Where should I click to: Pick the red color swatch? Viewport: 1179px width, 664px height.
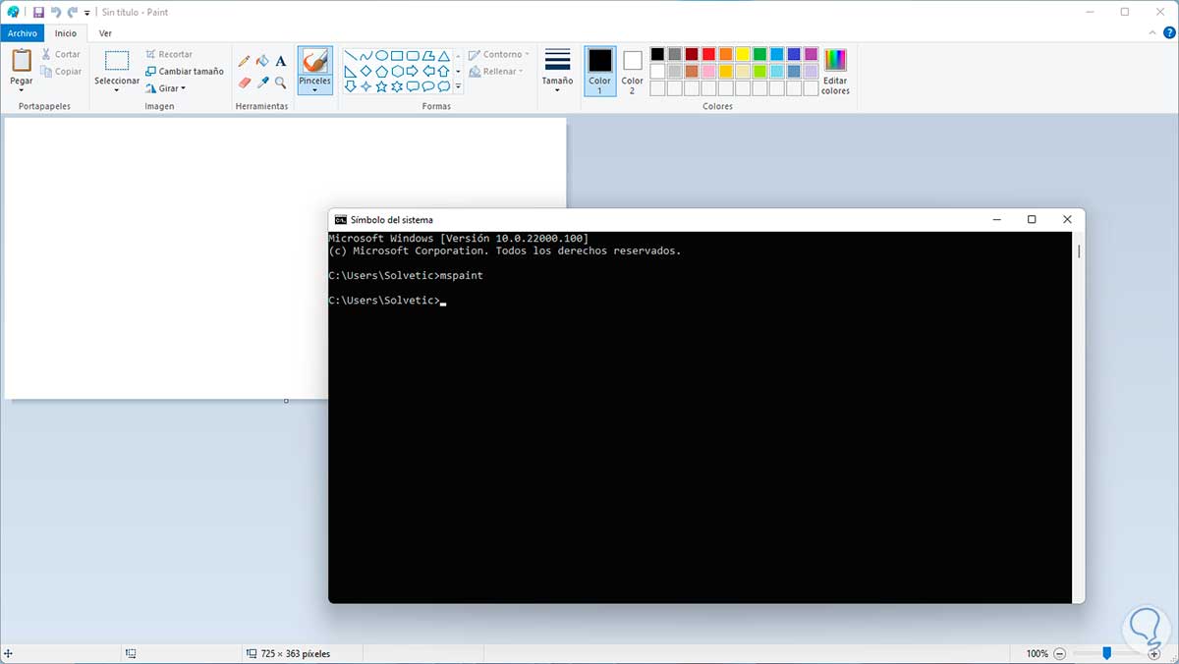[708, 54]
